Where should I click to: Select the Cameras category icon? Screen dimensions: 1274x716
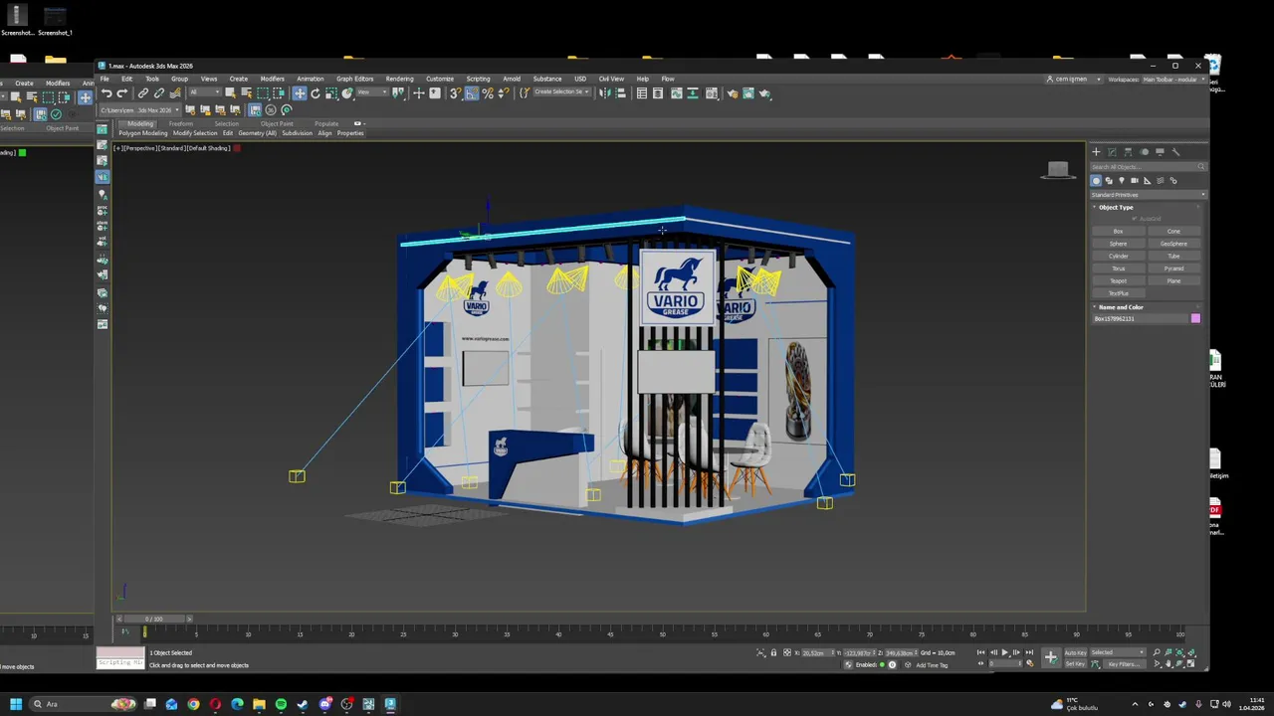[x=1135, y=181]
